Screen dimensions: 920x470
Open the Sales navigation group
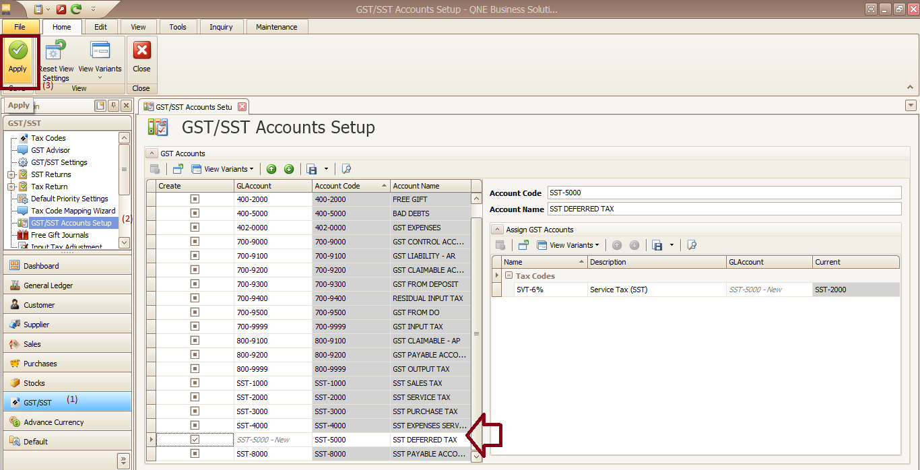67,344
